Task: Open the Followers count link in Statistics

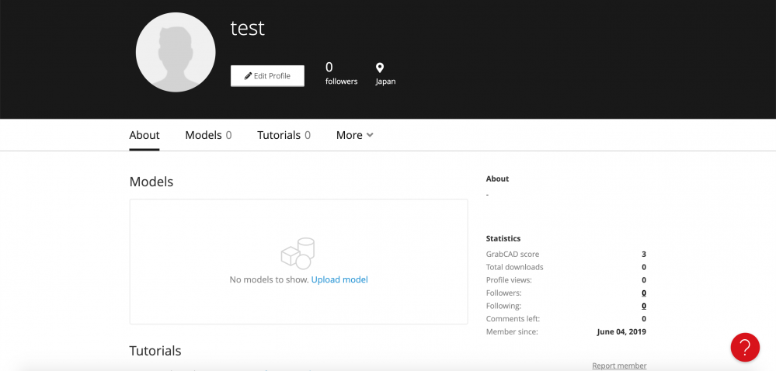Action: point(644,293)
